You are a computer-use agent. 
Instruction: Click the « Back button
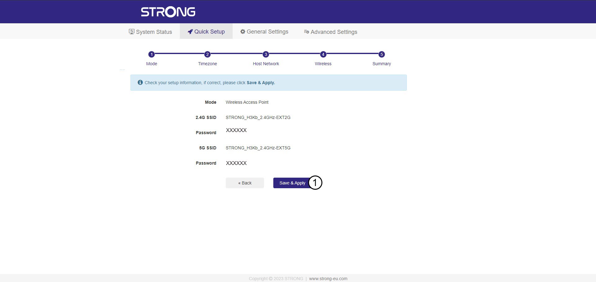click(x=245, y=183)
